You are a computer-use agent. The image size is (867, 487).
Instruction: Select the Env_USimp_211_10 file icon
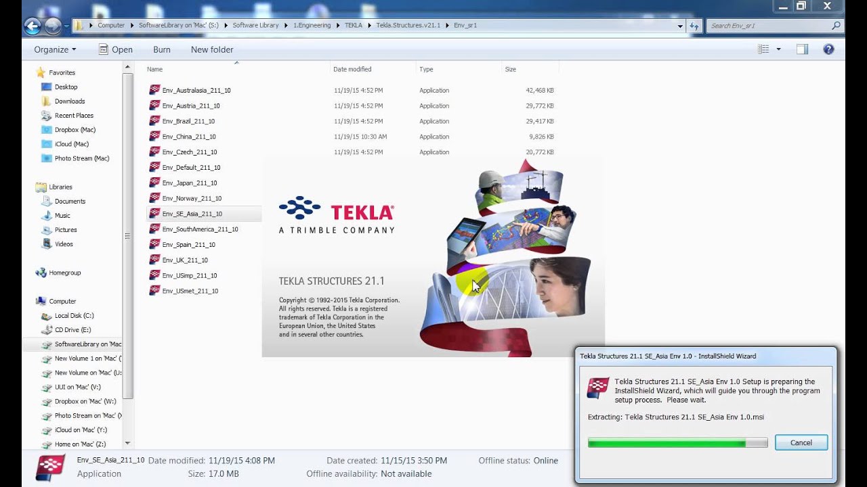(x=154, y=275)
